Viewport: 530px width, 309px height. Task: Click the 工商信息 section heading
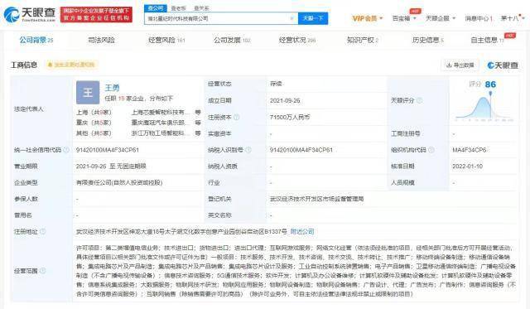pos(24,65)
